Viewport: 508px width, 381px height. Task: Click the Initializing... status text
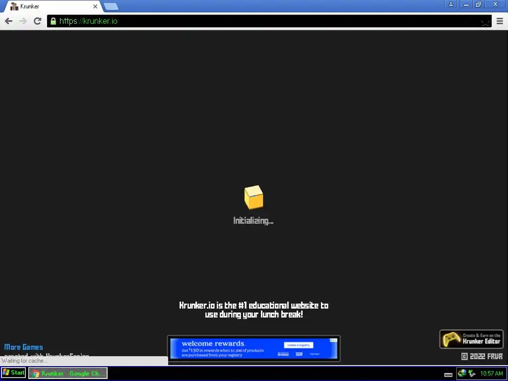254,221
